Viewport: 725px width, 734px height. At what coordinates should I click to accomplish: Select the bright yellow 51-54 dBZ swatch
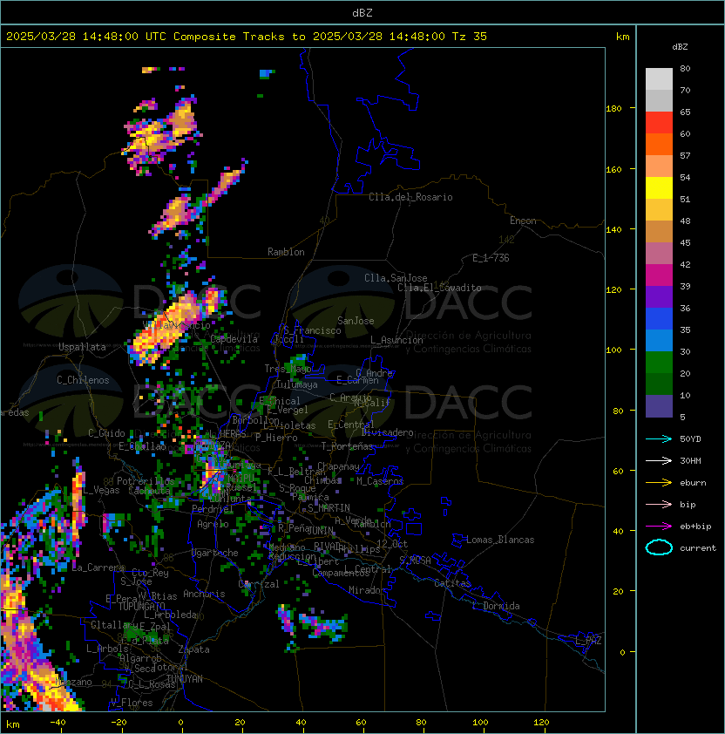[659, 188]
